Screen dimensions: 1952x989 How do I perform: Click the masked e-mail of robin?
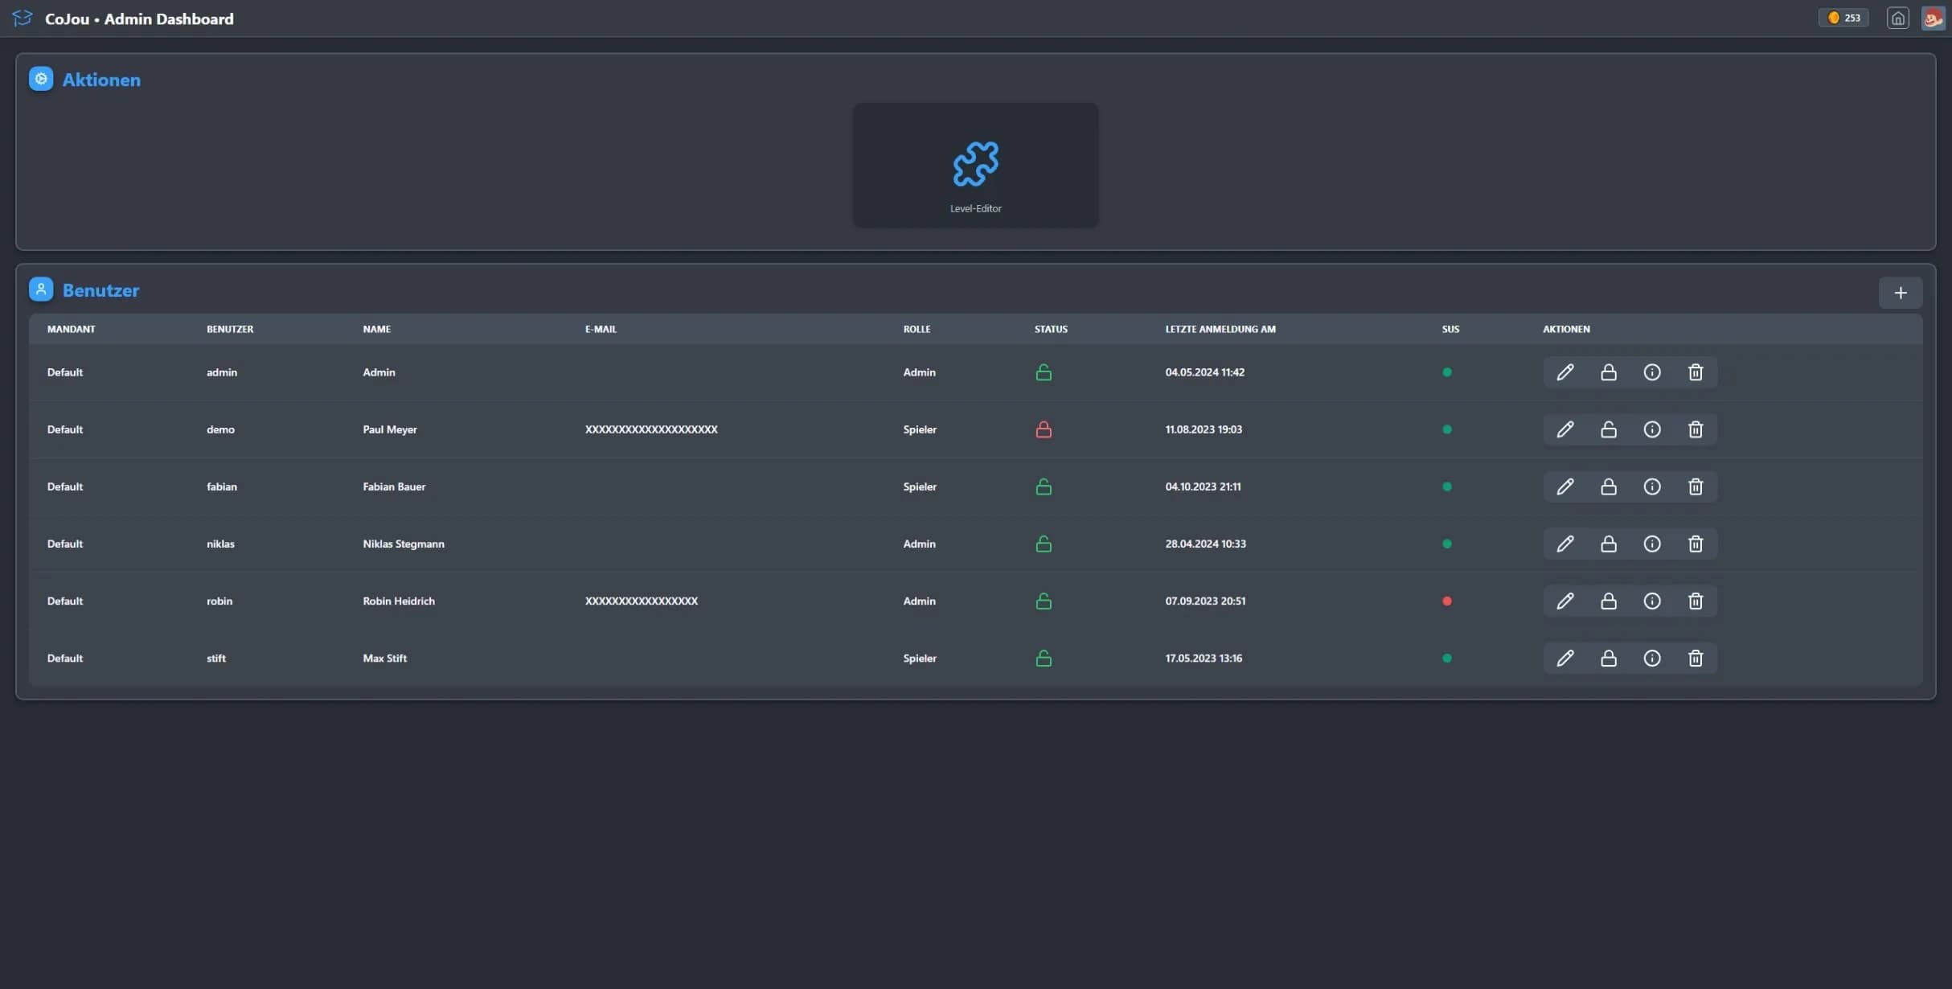click(641, 601)
